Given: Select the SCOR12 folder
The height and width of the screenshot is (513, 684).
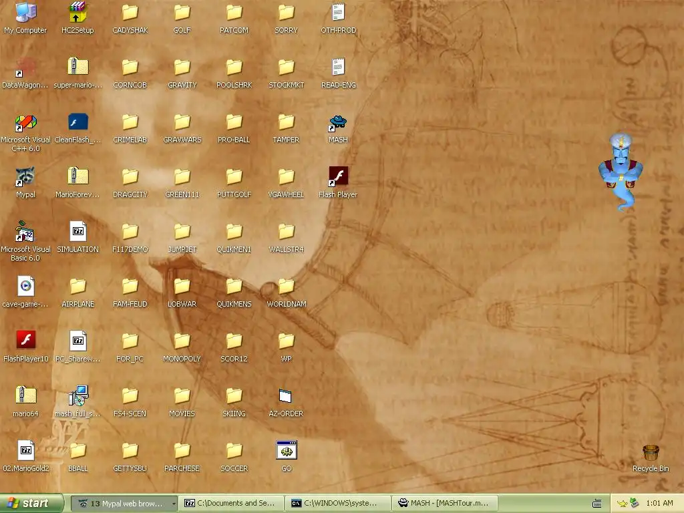Looking at the screenshot, I should (234, 341).
